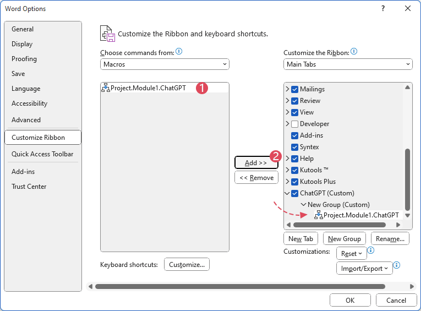This screenshot has height=311, width=421.
Task: Switch to the Proofing category
Action: click(24, 59)
